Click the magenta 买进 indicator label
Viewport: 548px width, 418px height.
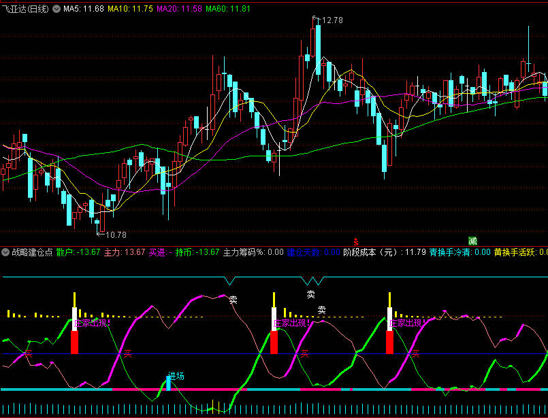coord(161,252)
